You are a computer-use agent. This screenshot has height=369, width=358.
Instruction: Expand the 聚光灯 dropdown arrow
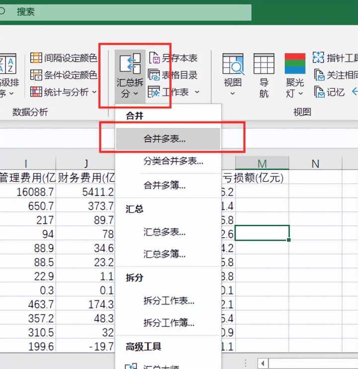pos(301,93)
